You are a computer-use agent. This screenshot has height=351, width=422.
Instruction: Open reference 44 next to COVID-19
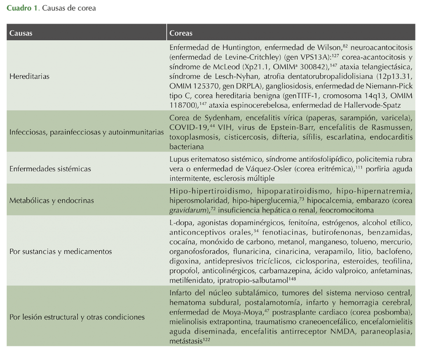click(213, 125)
